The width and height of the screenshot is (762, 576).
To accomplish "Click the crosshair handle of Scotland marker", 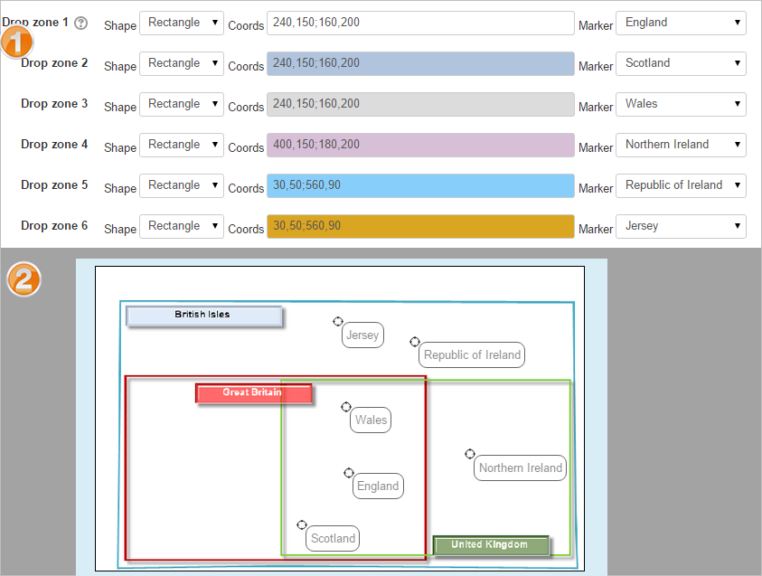I will click(302, 524).
